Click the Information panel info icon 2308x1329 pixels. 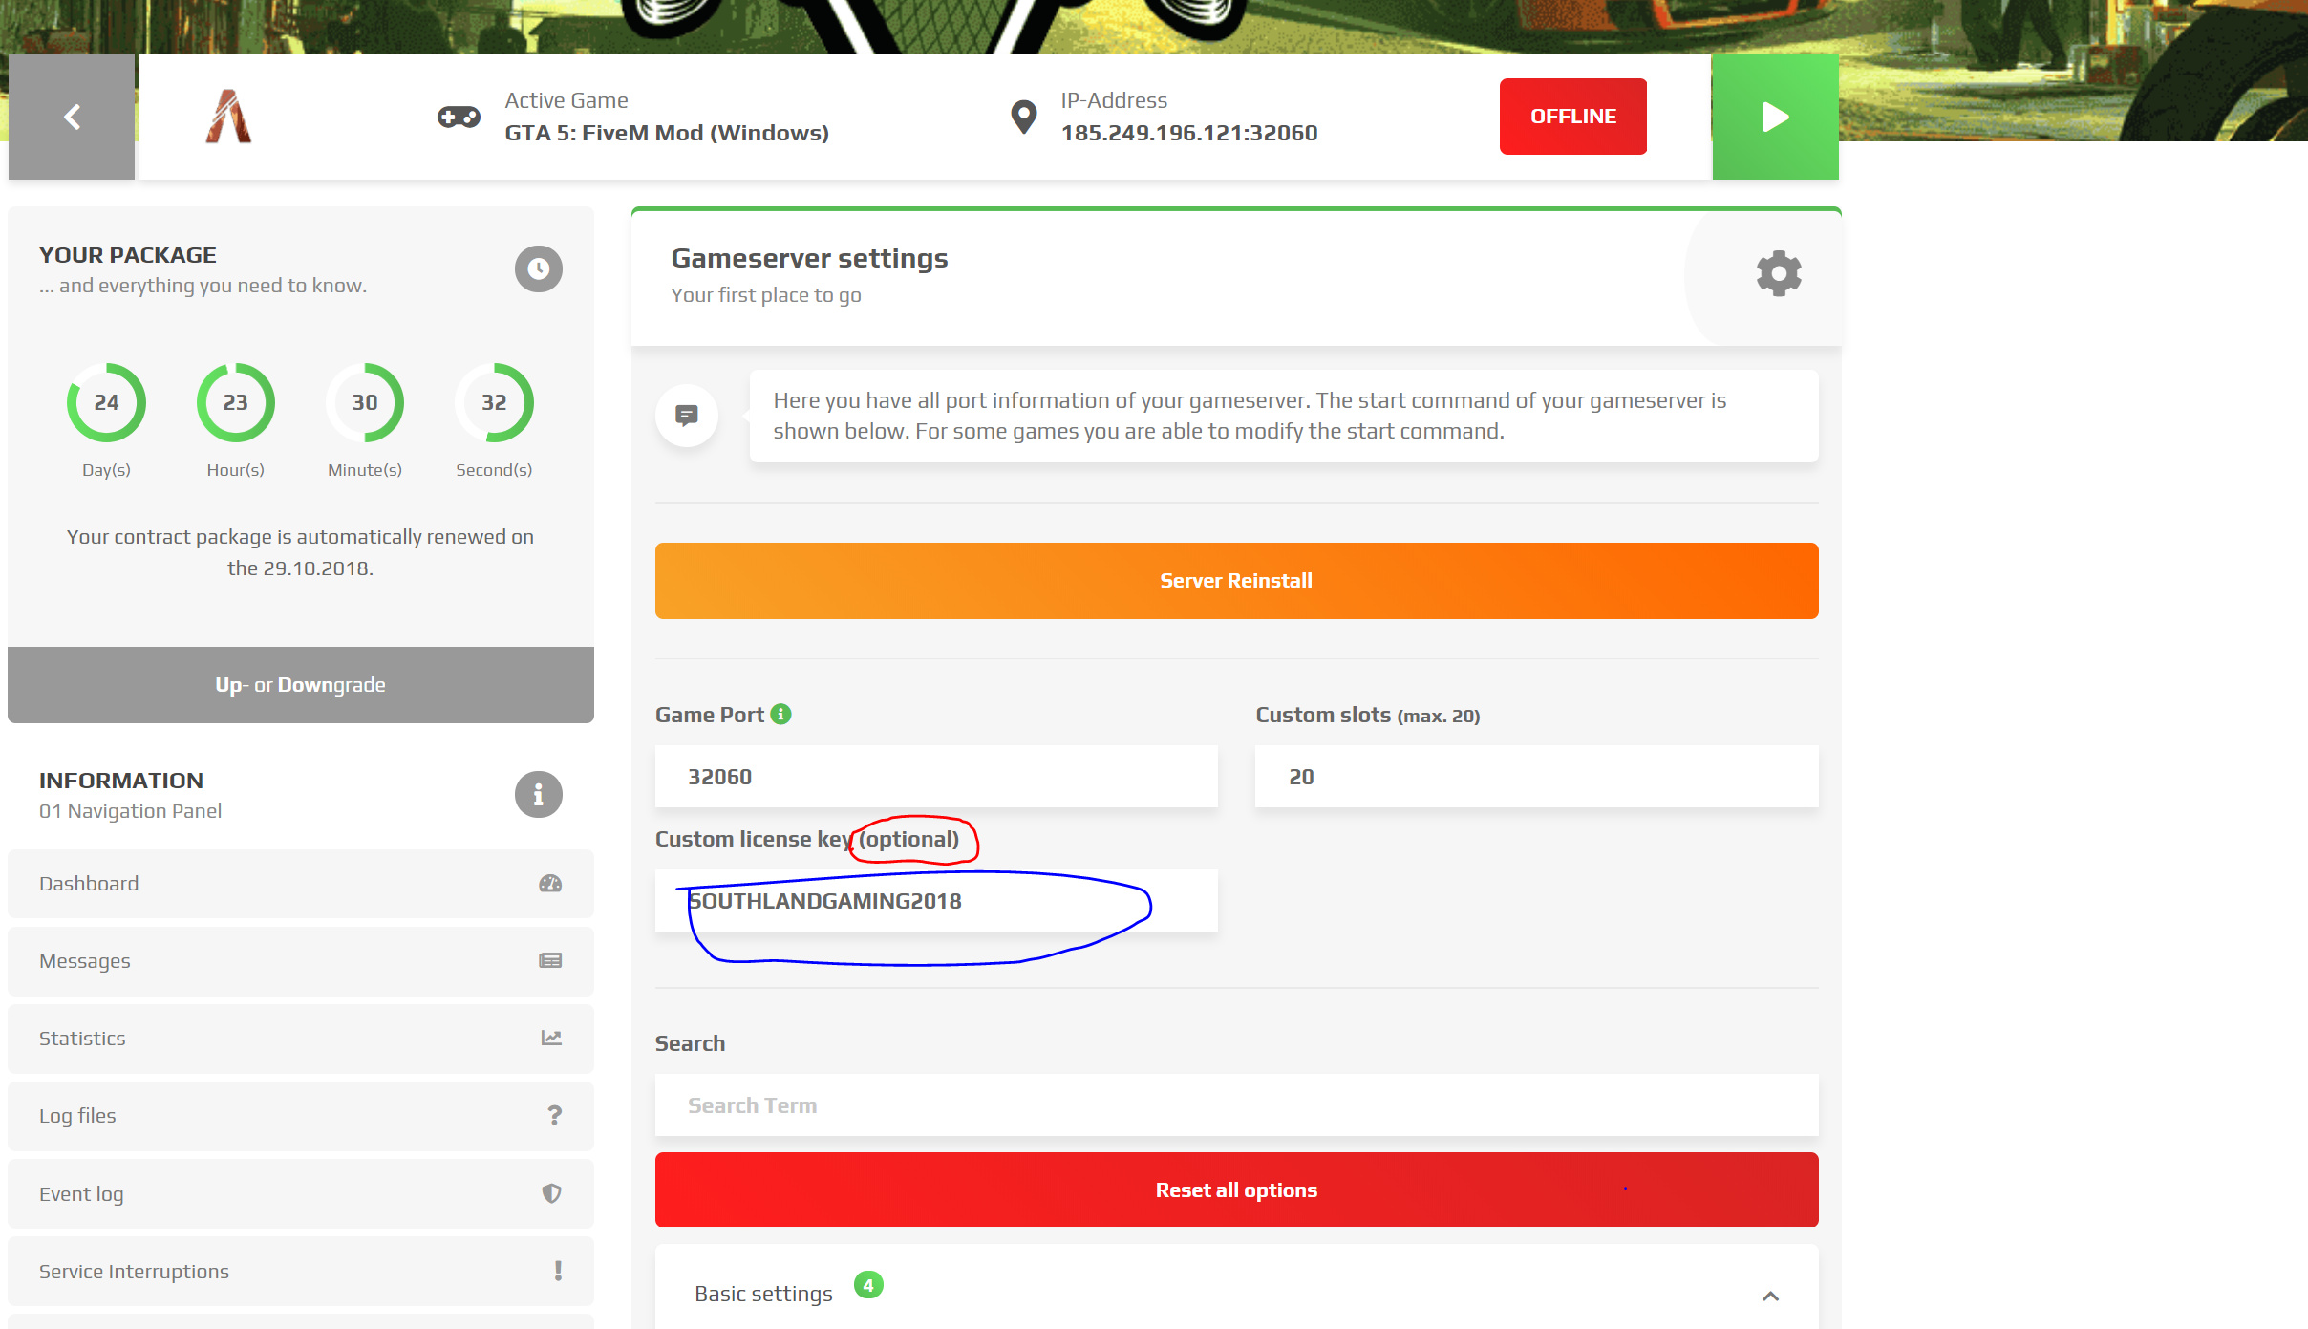tap(539, 794)
